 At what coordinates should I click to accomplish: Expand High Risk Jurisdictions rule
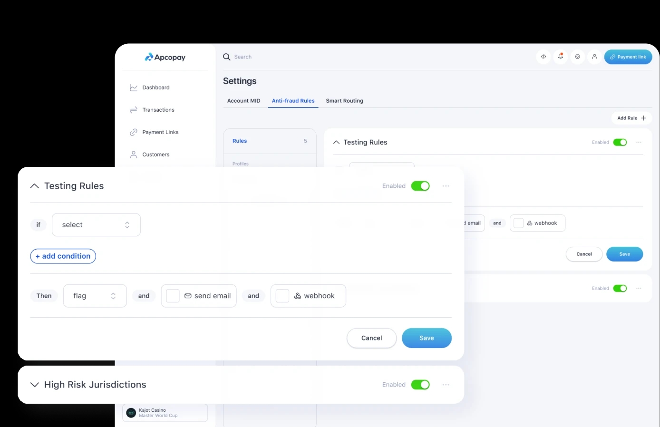(34, 385)
